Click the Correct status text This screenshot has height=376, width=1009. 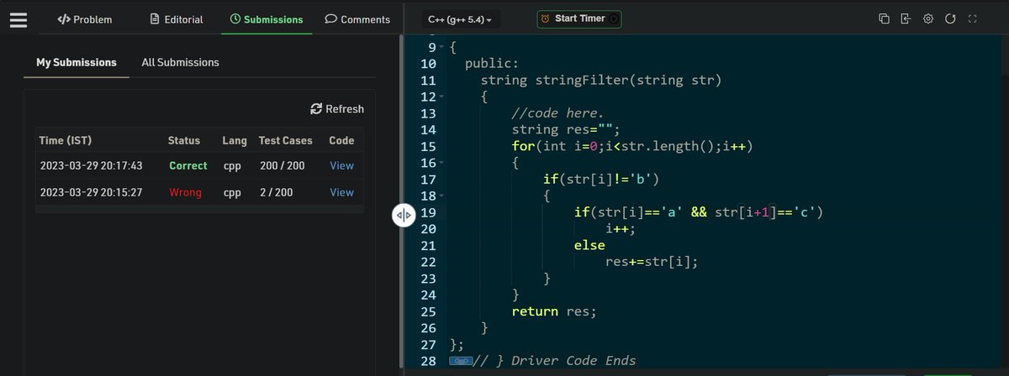click(188, 165)
